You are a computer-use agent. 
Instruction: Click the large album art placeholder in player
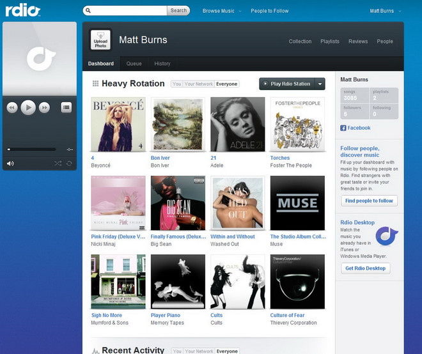click(x=40, y=59)
